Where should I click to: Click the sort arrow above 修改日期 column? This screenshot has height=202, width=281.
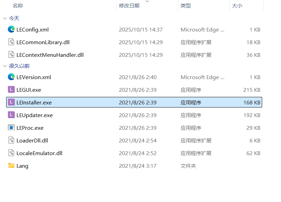click(147, 2)
